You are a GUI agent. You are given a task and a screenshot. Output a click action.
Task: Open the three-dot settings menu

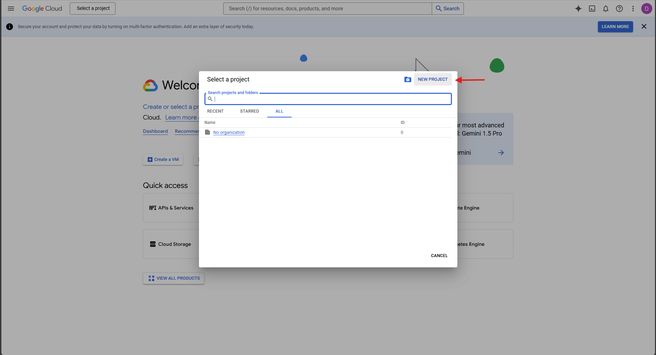click(x=633, y=9)
